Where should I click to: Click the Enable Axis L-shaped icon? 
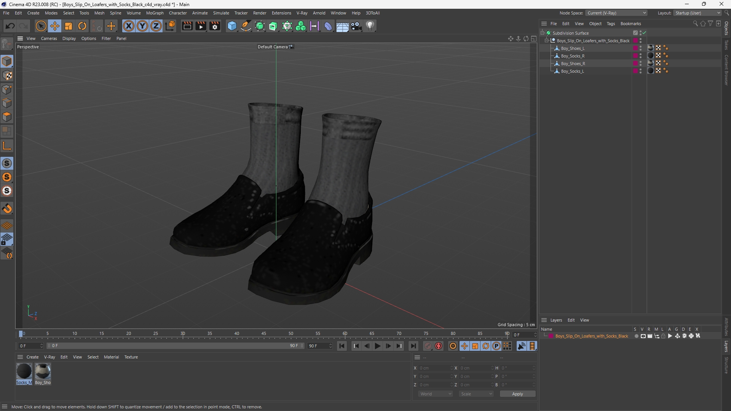(x=7, y=146)
